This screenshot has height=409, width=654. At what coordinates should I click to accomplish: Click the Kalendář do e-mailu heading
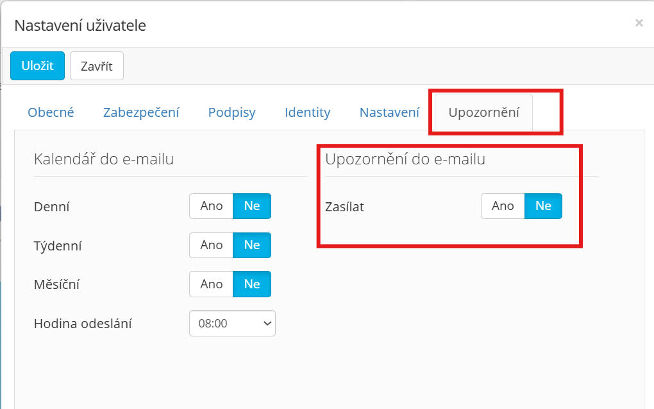coord(104,159)
